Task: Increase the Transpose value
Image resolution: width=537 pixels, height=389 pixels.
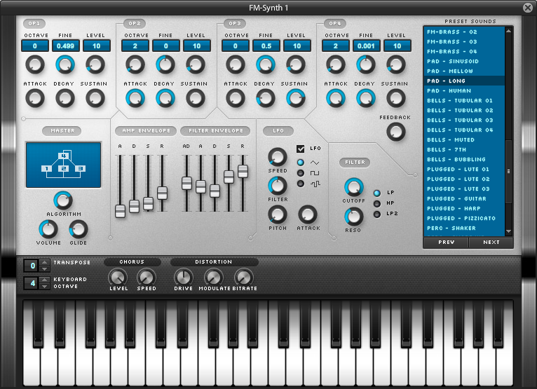Action: 45,262
